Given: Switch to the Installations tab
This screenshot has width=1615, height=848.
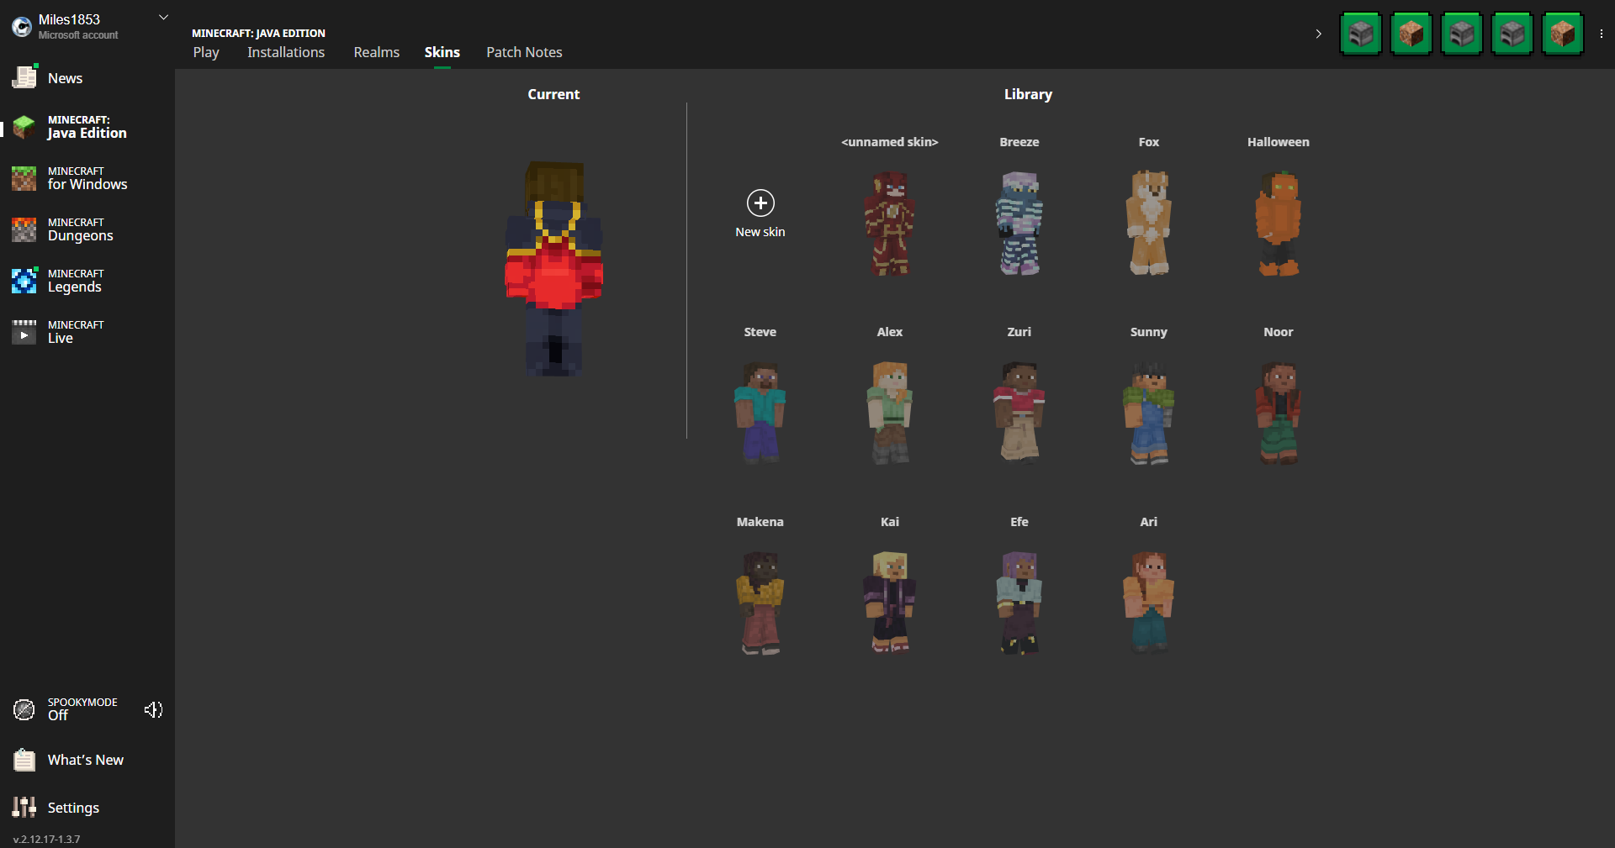Looking at the screenshot, I should (286, 52).
